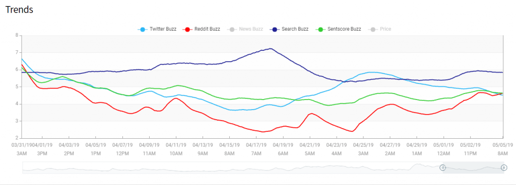Screen dimensions: 516x185
Task: Toggle the Sentscore Buzz legend marker
Action: click(x=320, y=29)
